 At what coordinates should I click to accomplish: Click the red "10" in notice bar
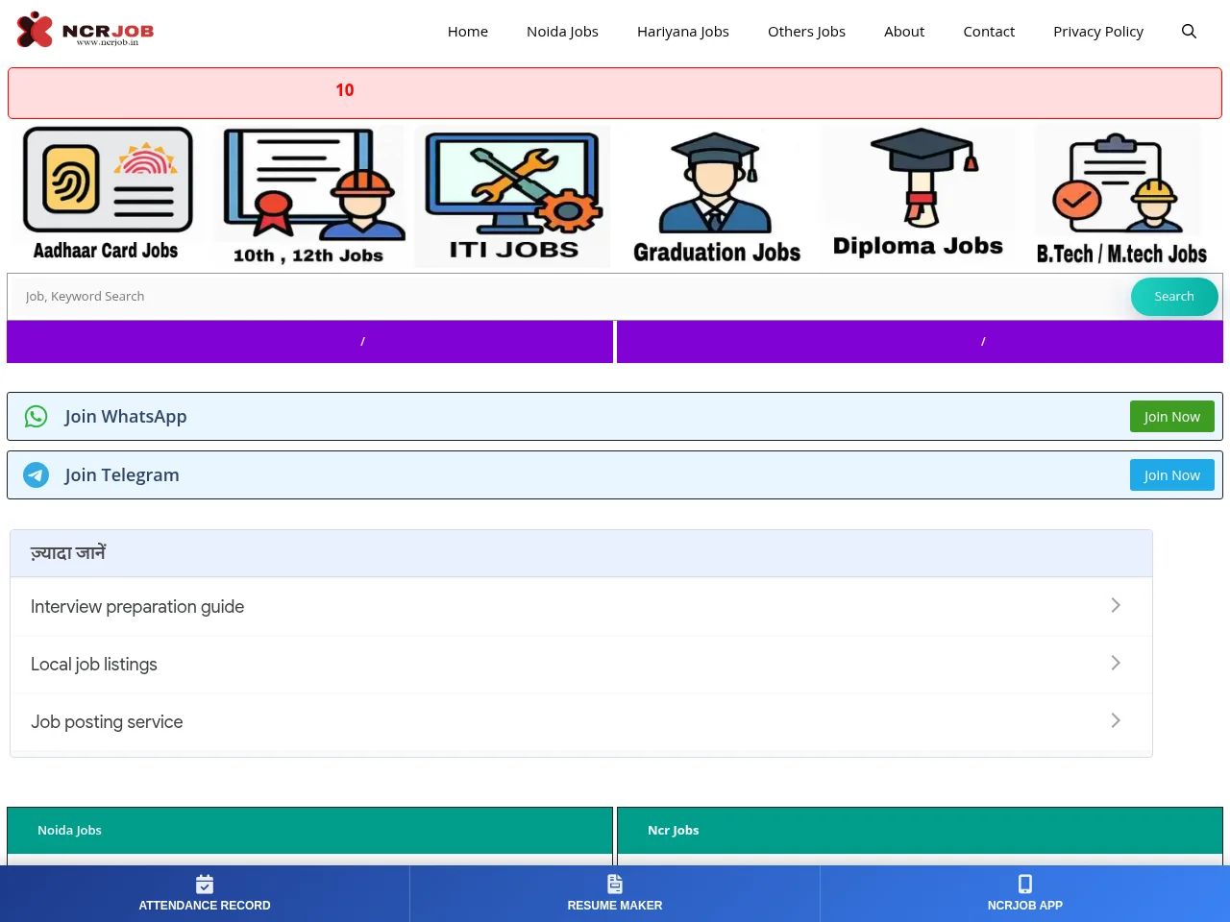[345, 90]
